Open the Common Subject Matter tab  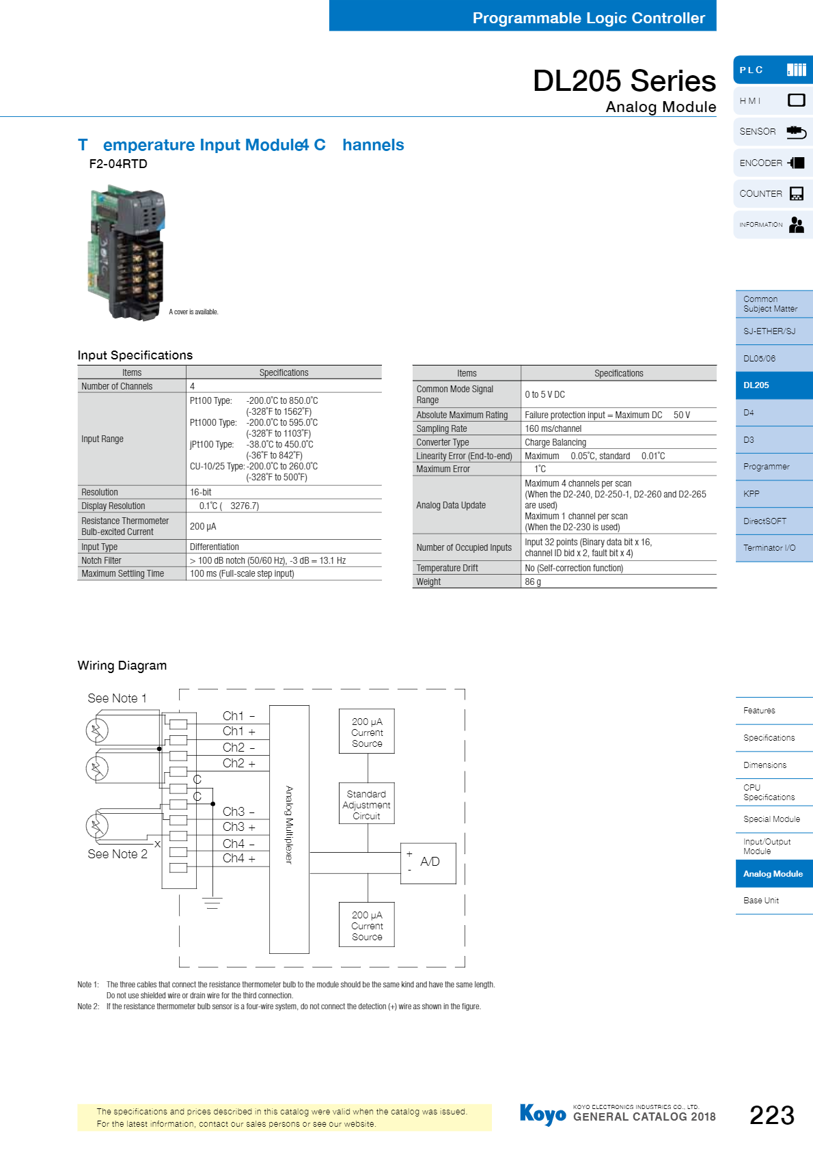coord(774,304)
